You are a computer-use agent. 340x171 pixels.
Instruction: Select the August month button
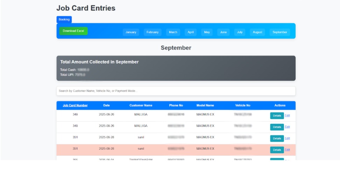(x=257, y=32)
